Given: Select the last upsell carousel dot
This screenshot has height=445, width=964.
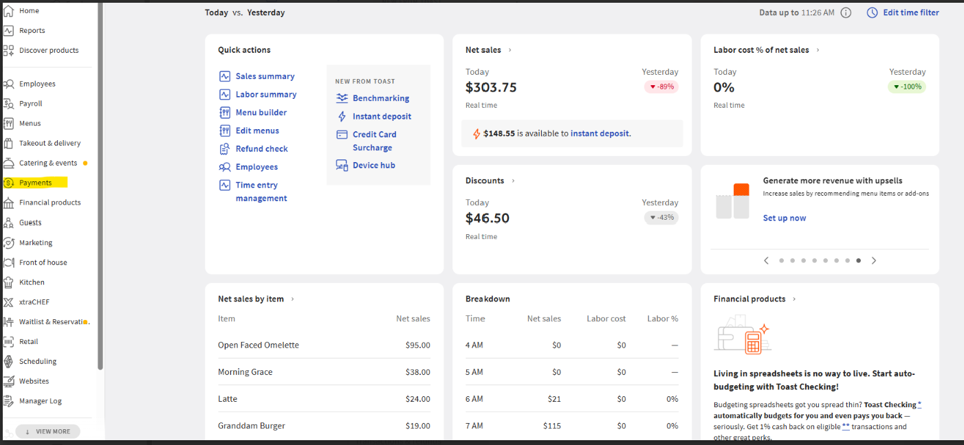Looking at the screenshot, I should pyautogui.click(x=859, y=260).
